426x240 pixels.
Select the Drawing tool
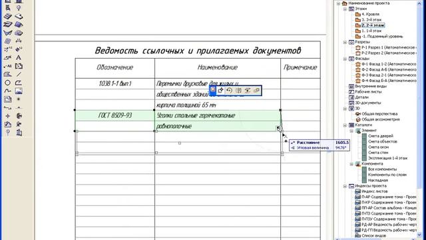coord(7,99)
